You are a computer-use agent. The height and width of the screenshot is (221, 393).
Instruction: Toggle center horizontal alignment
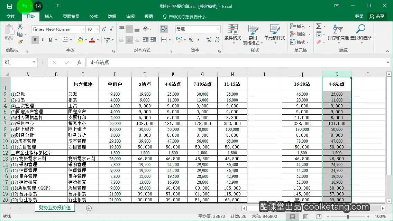pyautogui.click(x=129, y=40)
